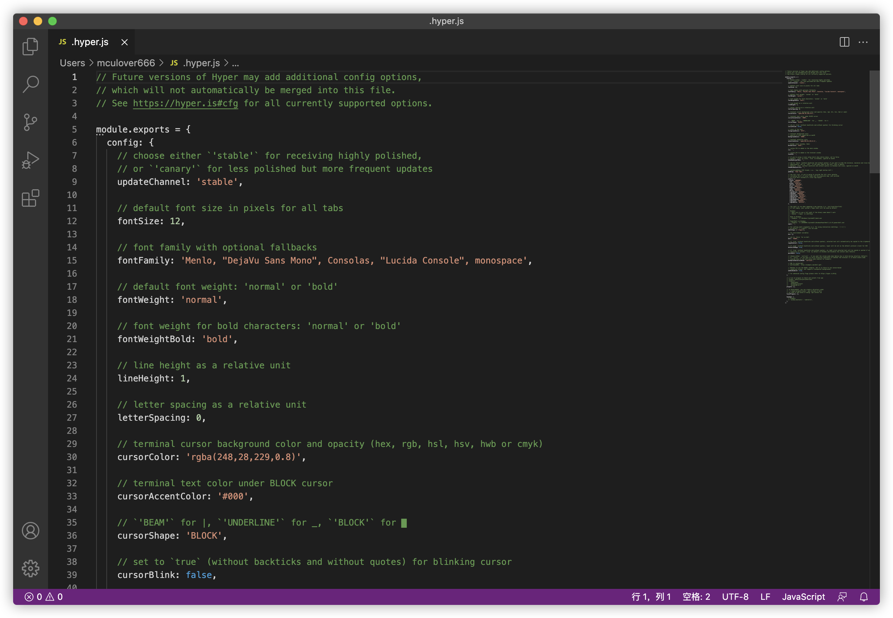
Task: Click the letterSpacing property name
Action: (x=151, y=418)
